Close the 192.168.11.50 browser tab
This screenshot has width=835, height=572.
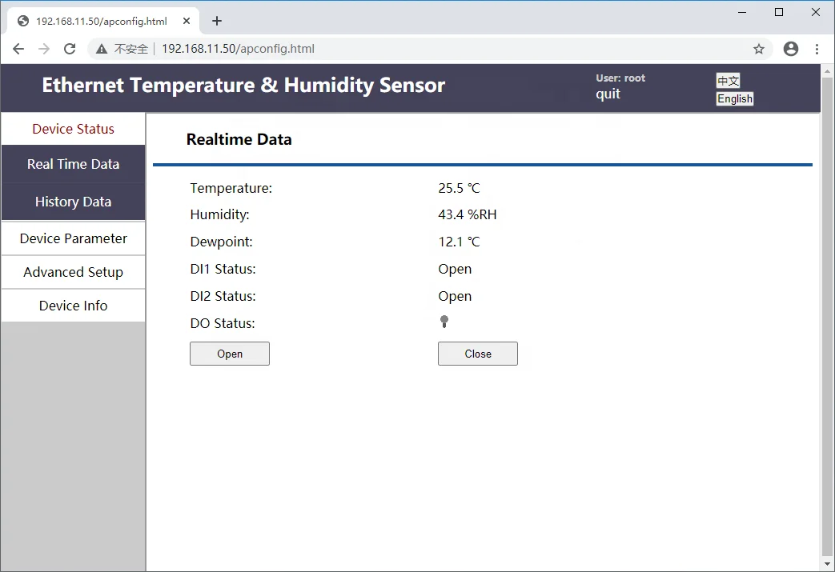point(187,21)
